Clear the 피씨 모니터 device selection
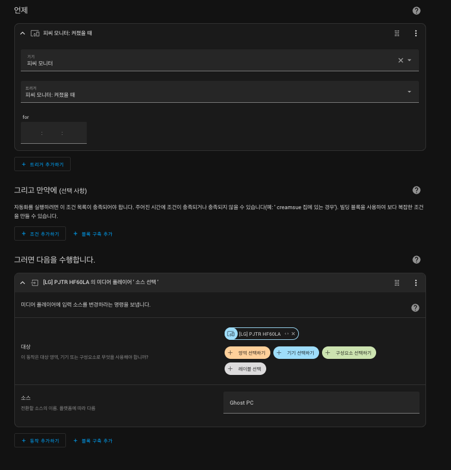Image resolution: width=451 pixels, height=470 pixels. [x=400, y=60]
